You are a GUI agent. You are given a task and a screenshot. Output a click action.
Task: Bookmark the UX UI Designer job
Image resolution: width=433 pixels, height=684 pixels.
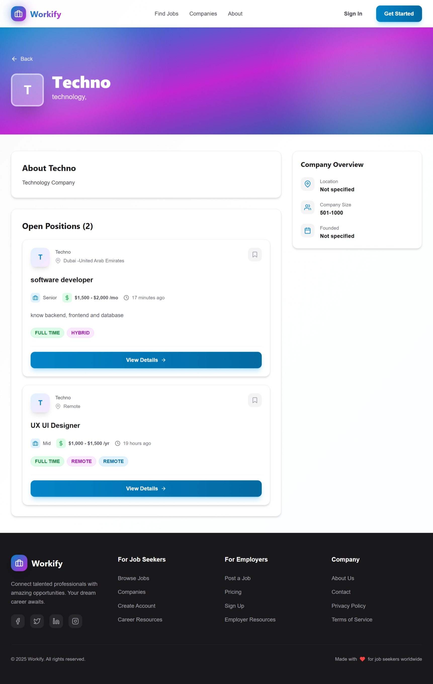[254, 400]
